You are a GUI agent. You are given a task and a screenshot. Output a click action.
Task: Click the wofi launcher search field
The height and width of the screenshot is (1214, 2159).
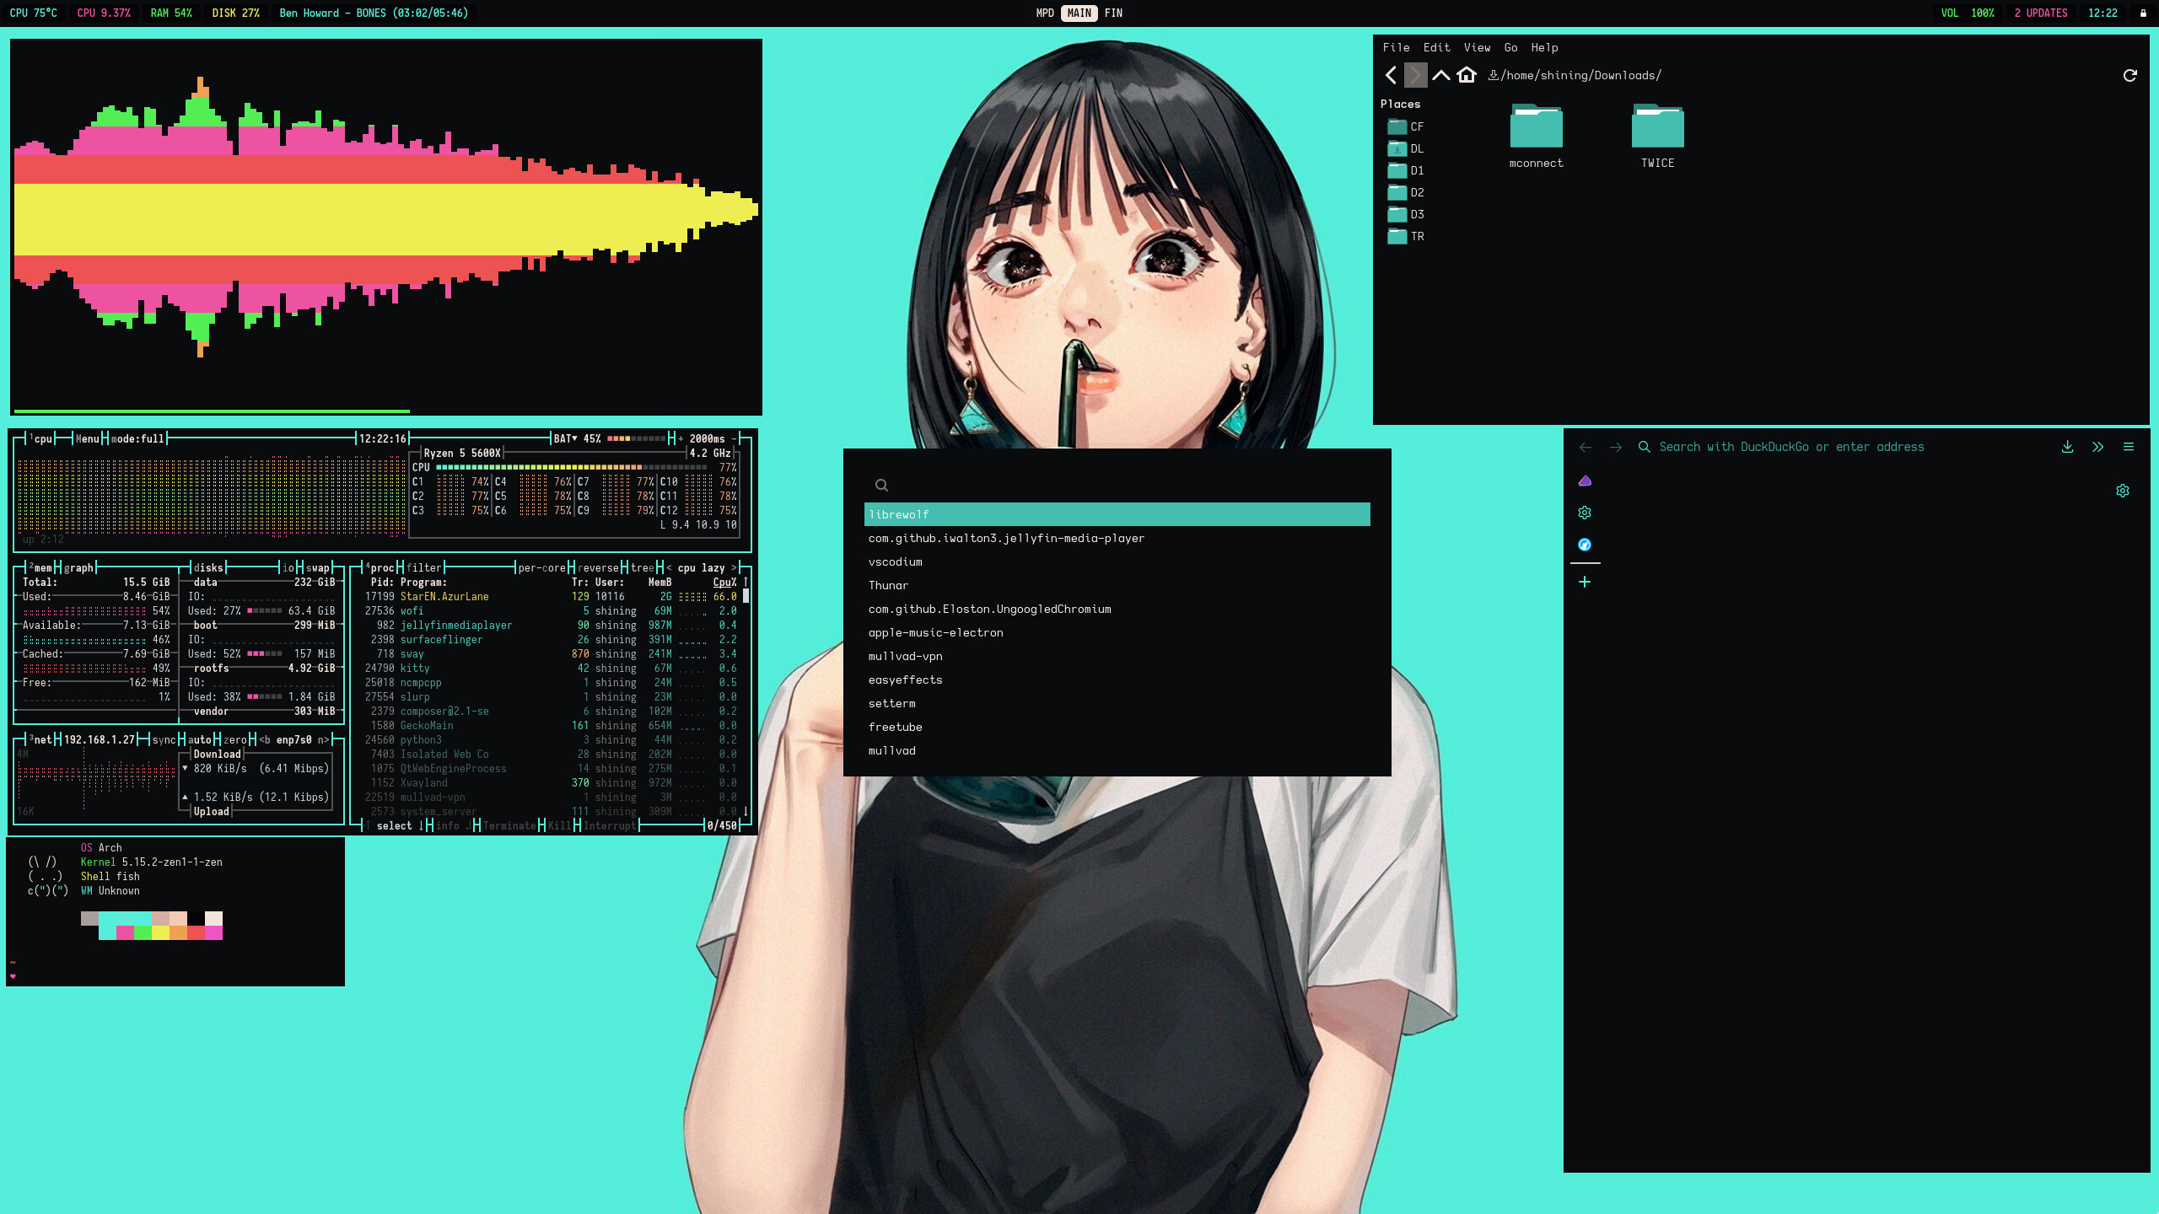1117,485
